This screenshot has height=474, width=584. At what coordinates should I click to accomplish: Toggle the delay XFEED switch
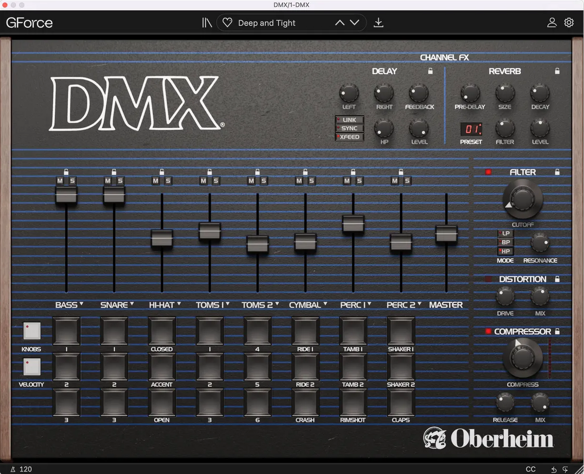point(349,137)
